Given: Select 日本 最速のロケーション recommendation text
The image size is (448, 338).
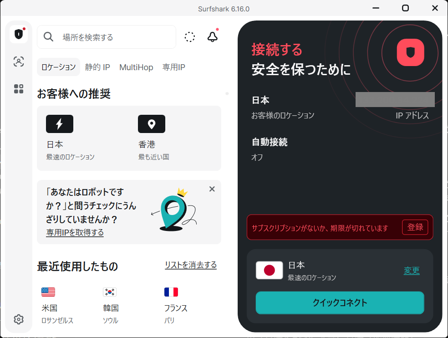Looking at the screenshot, I should pos(70,150).
